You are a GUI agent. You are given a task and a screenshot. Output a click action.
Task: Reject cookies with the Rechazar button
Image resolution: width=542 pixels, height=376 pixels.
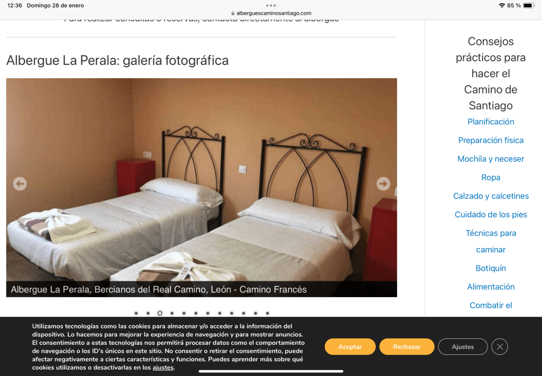tap(407, 347)
